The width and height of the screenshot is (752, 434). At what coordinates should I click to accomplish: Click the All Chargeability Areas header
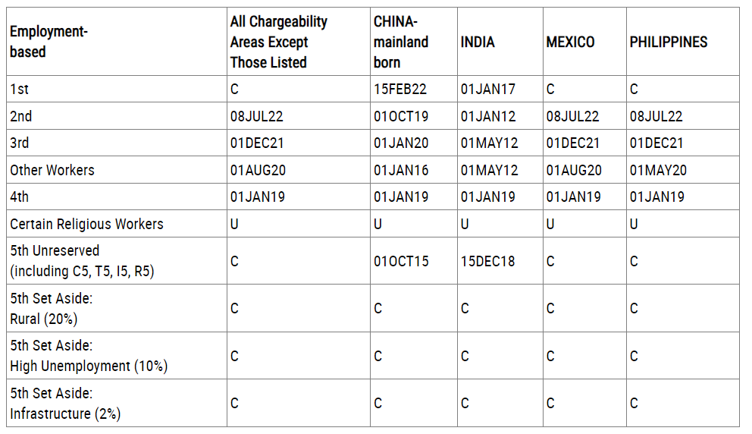[299, 41]
